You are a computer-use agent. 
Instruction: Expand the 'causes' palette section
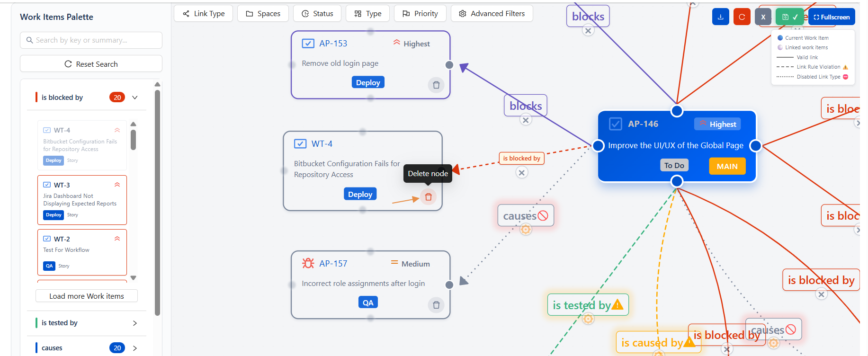[135, 348]
